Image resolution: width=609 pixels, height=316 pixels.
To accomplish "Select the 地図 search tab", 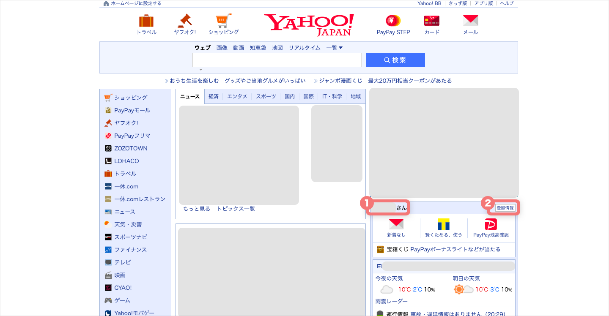I will click(277, 48).
